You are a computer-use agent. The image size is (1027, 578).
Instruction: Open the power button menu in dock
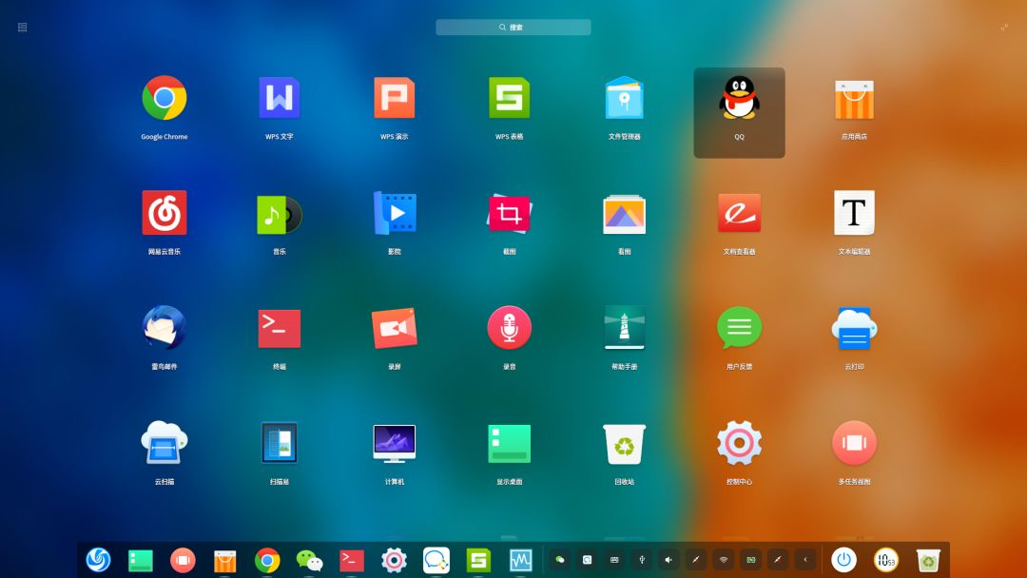[843, 560]
